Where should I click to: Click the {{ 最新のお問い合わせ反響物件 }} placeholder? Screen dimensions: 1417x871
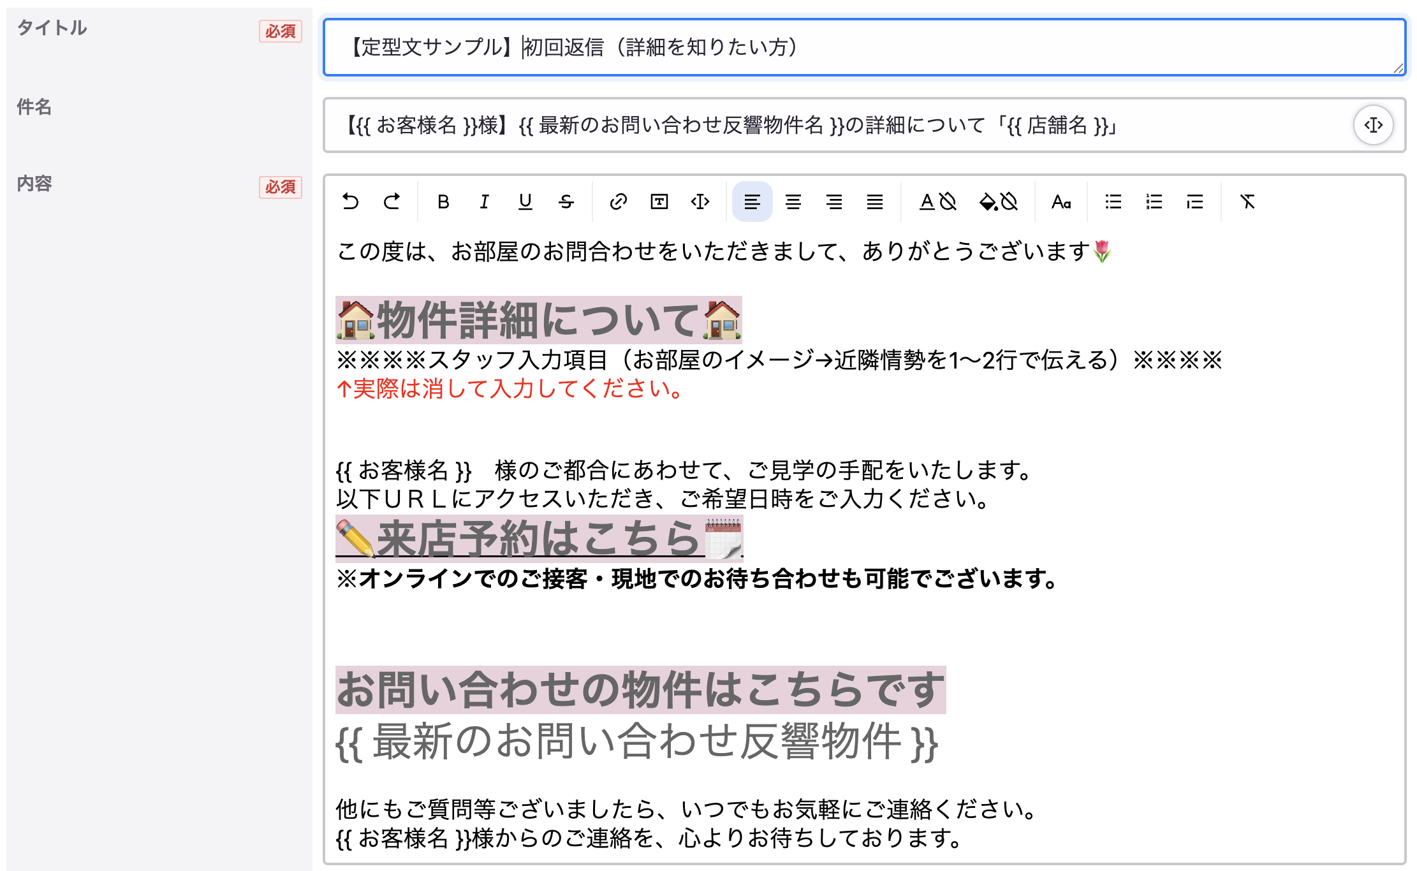pyautogui.click(x=636, y=742)
